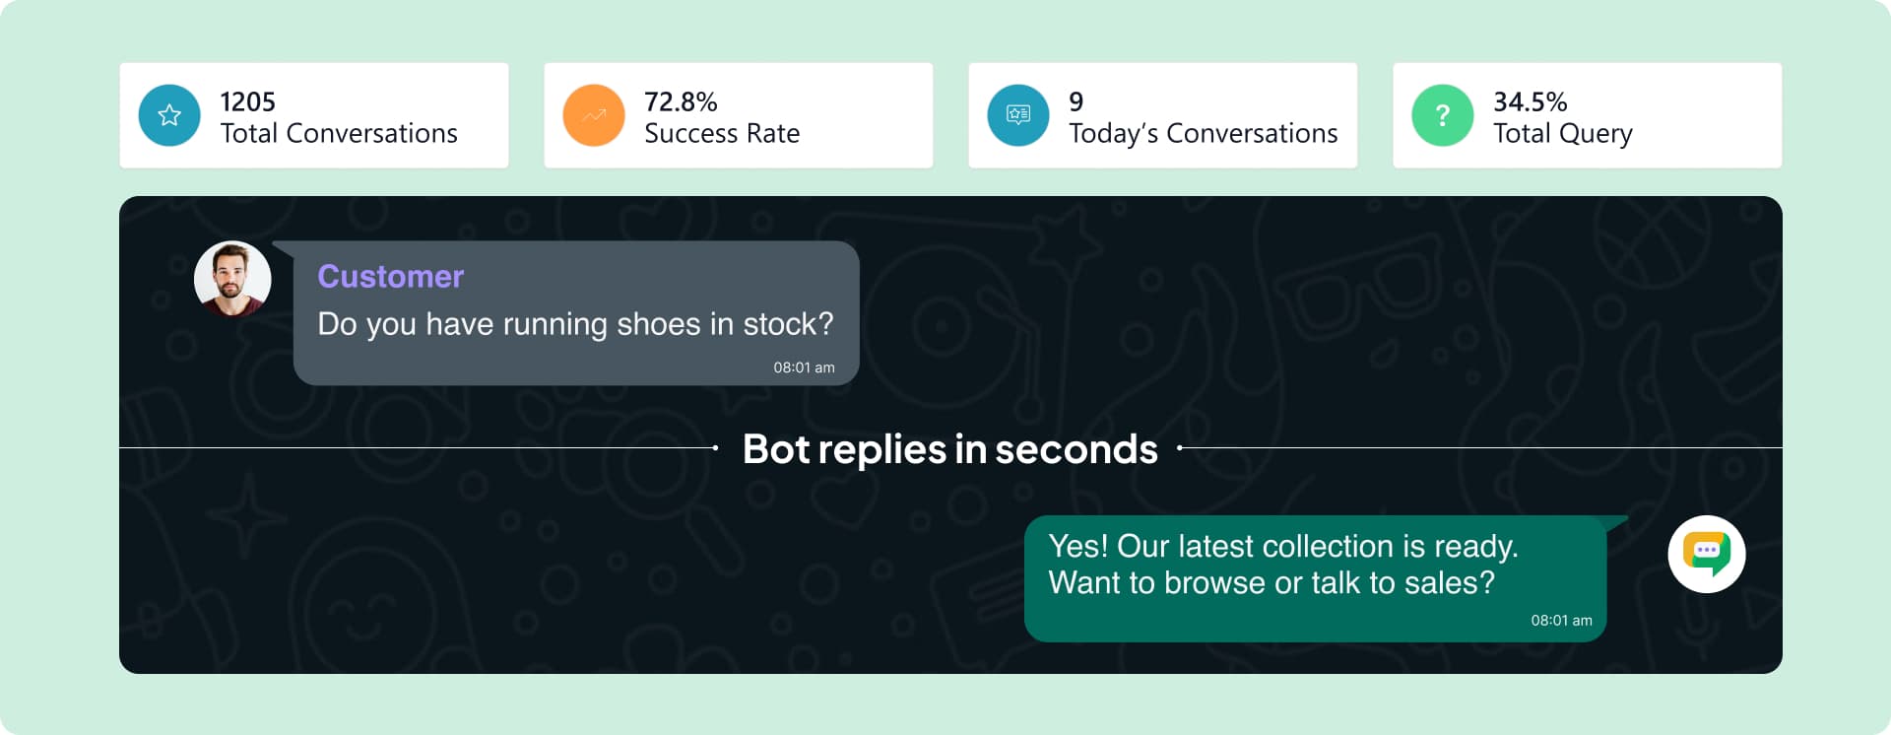Click the bot reply's 08:01 am timestamp
This screenshot has height=735, width=1891.
coord(1561,621)
